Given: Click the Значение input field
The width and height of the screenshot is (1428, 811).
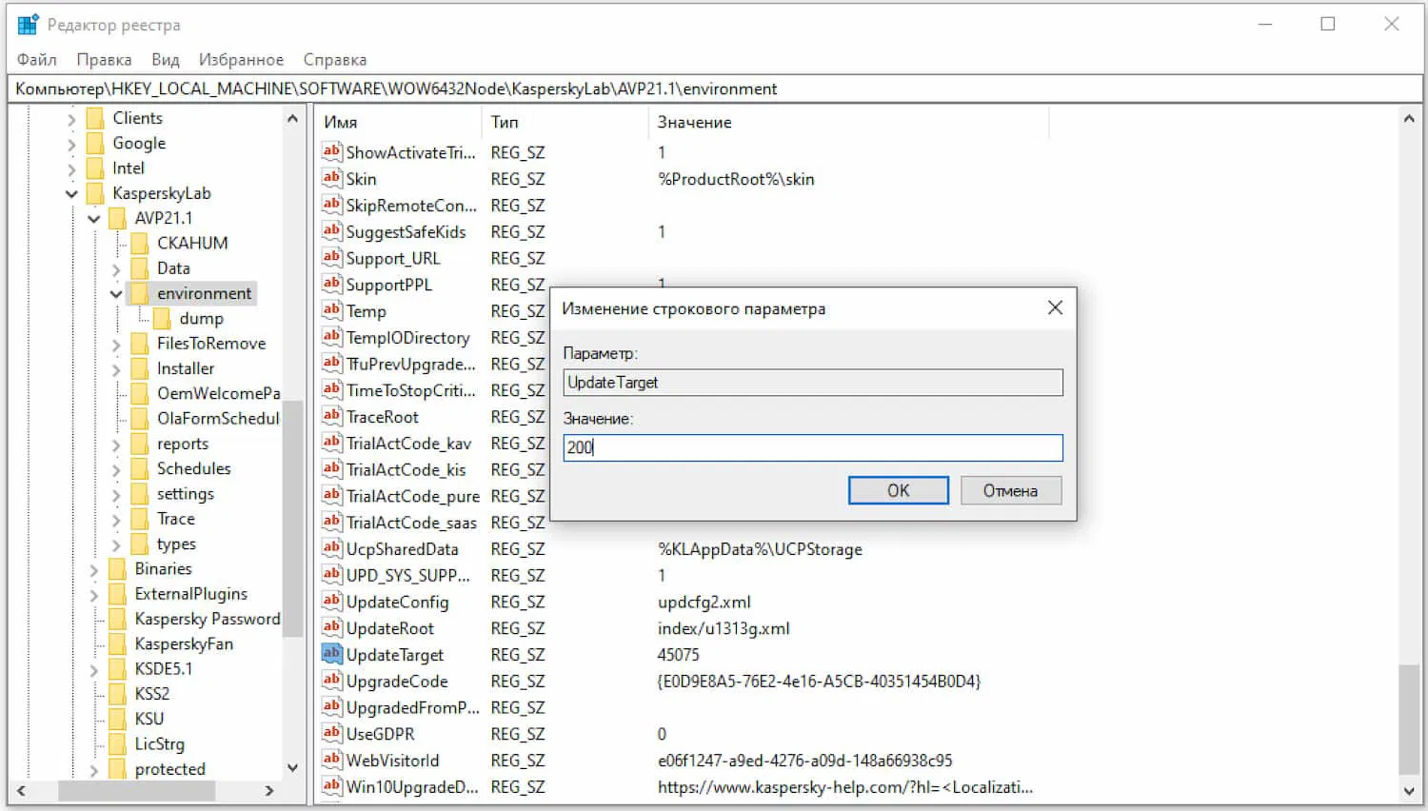Looking at the screenshot, I should (813, 447).
